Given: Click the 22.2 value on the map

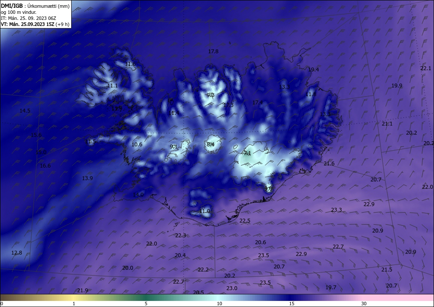Looking at the screenshot, I should pyautogui.click(x=203, y=270).
